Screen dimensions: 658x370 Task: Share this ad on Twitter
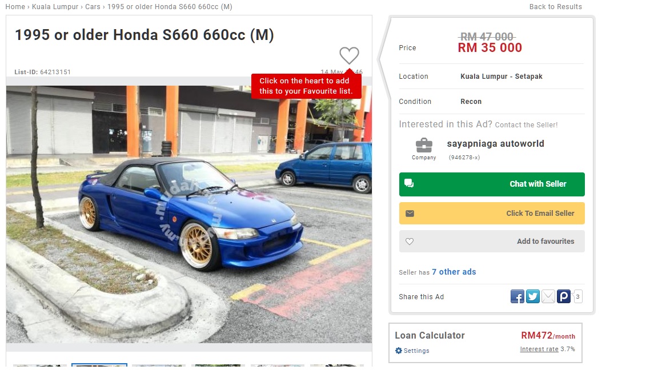point(533,296)
